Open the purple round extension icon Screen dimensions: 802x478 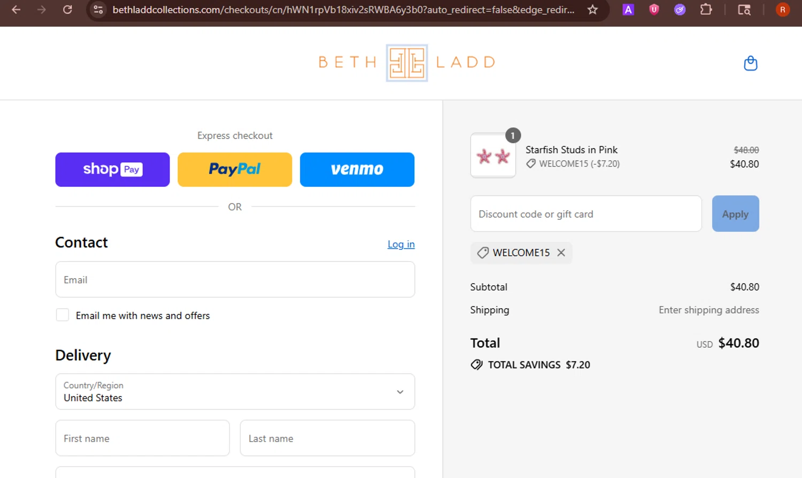[680, 10]
